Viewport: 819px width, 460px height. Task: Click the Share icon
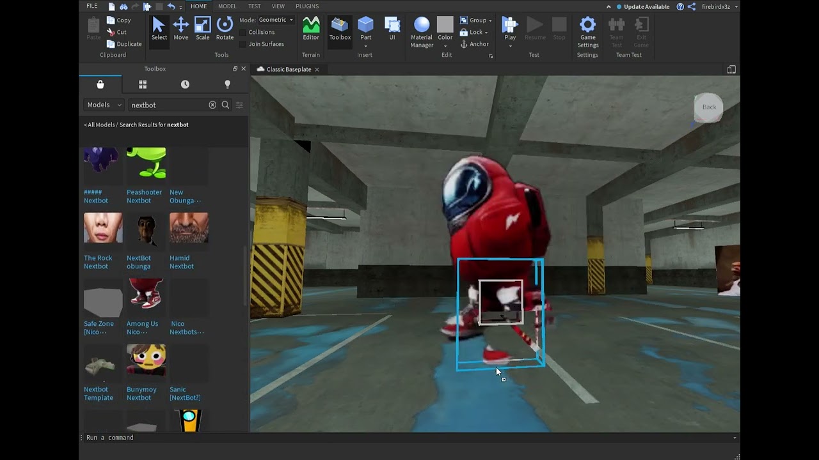692,6
